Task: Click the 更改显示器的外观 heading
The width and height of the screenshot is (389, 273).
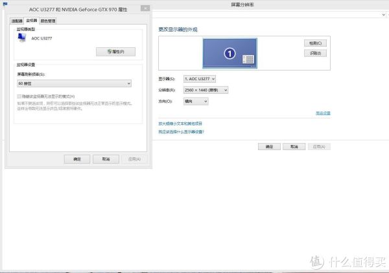Action: point(178,30)
